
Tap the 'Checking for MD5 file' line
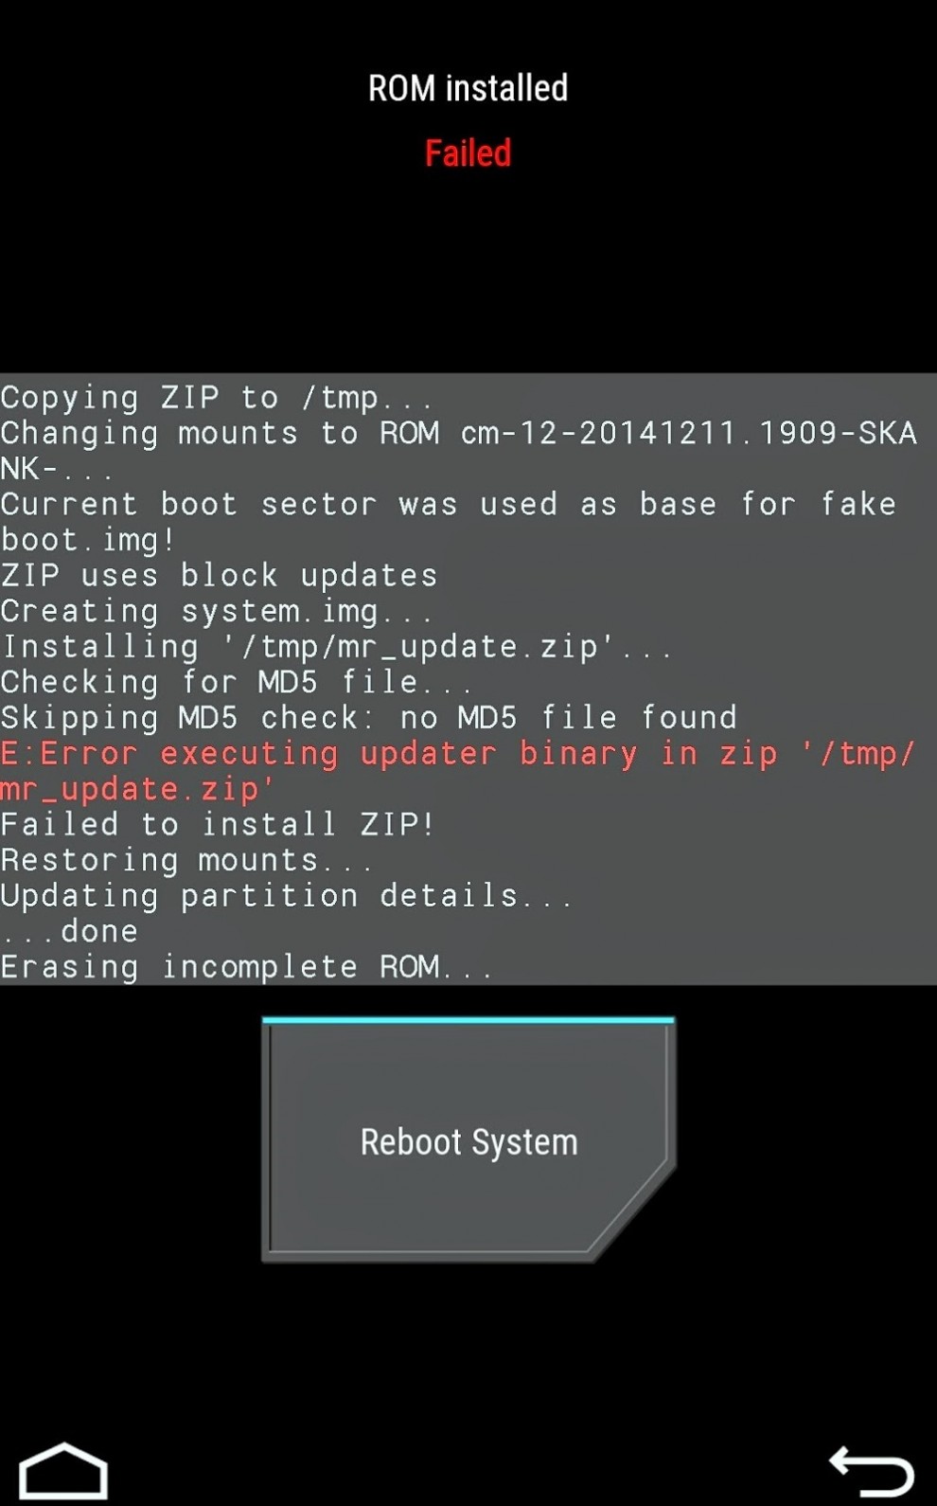tap(235, 683)
